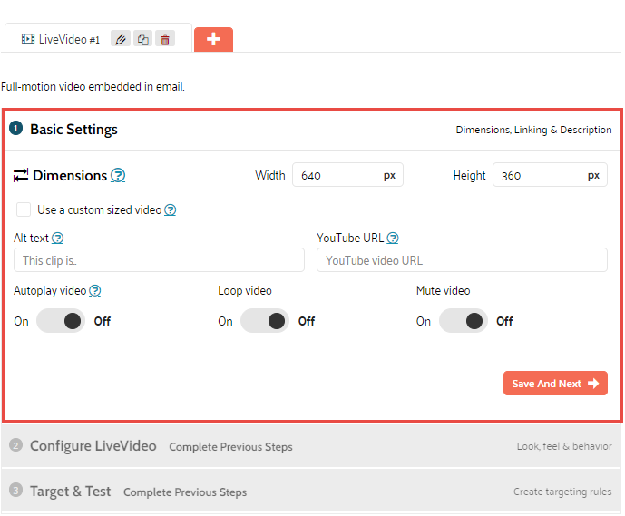The height and width of the screenshot is (516, 625).
Task: Expand the Configure LiveVideo step
Action: 93,446
